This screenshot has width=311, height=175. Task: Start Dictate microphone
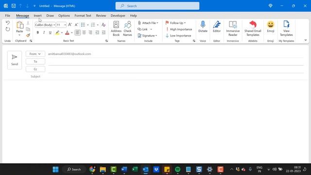tap(203, 27)
